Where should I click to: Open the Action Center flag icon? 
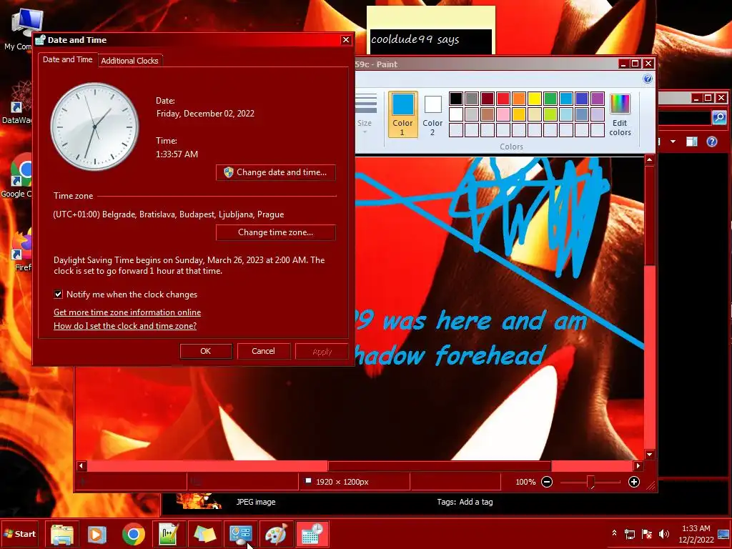[x=647, y=534]
